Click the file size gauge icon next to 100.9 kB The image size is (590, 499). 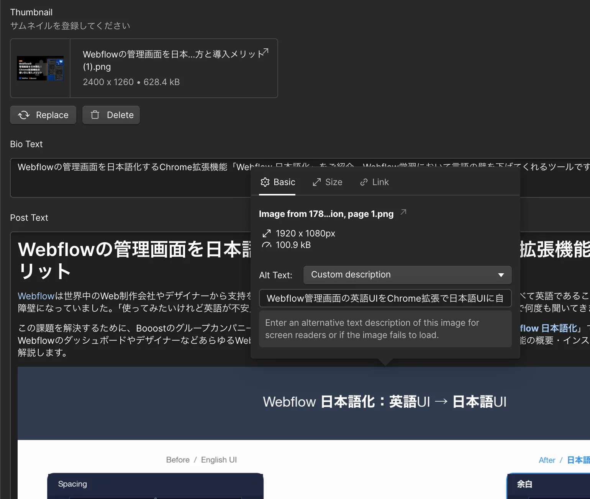(x=267, y=245)
